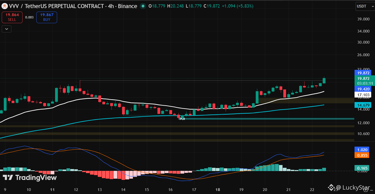The width and height of the screenshot is (375, 194).
Task: Click the POI label on the chart
Action: coord(182,119)
